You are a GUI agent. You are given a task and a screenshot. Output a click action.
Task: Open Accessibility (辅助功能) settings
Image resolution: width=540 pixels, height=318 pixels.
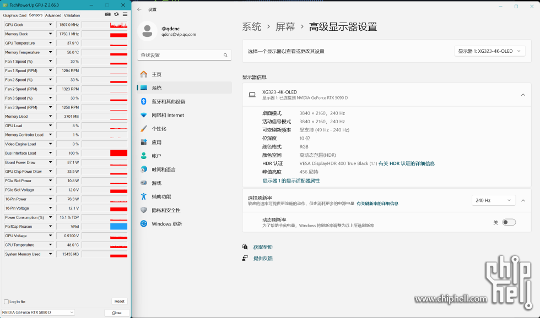click(x=184, y=196)
